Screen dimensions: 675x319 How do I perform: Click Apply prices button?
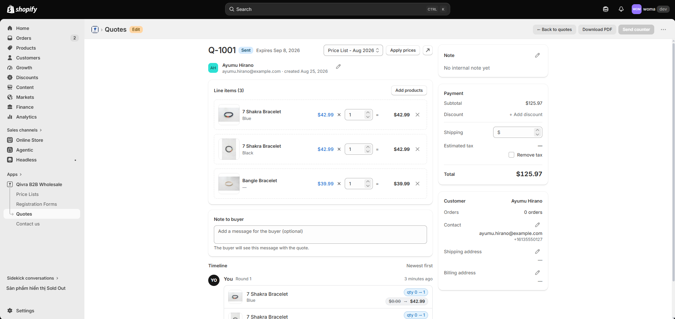pos(403,50)
